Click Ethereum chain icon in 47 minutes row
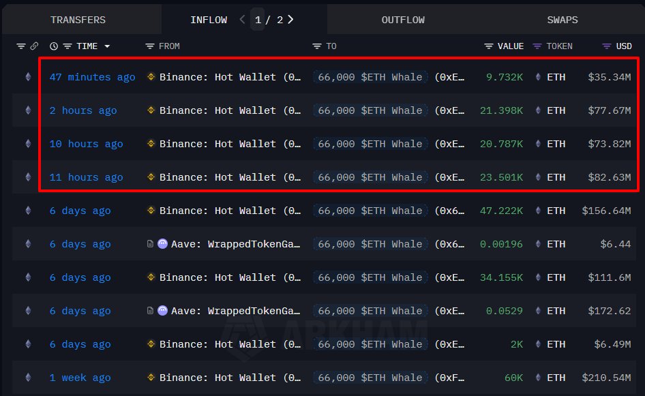The width and height of the screenshot is (645, 396). [28, 77]
